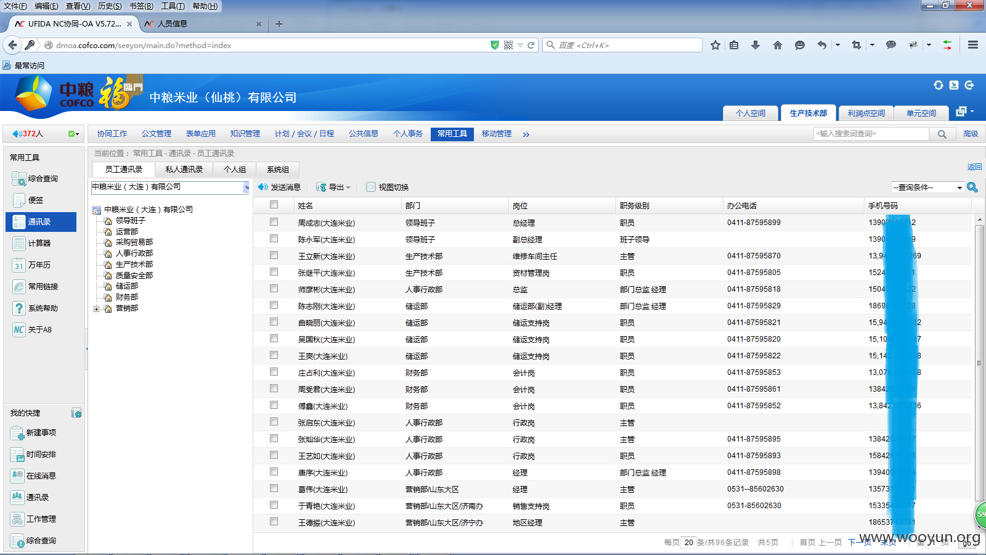Viewport: 986px width, 555px height.
Task: Toggle the select-all checkbox in table header
Action: click(x=274, y=205)
